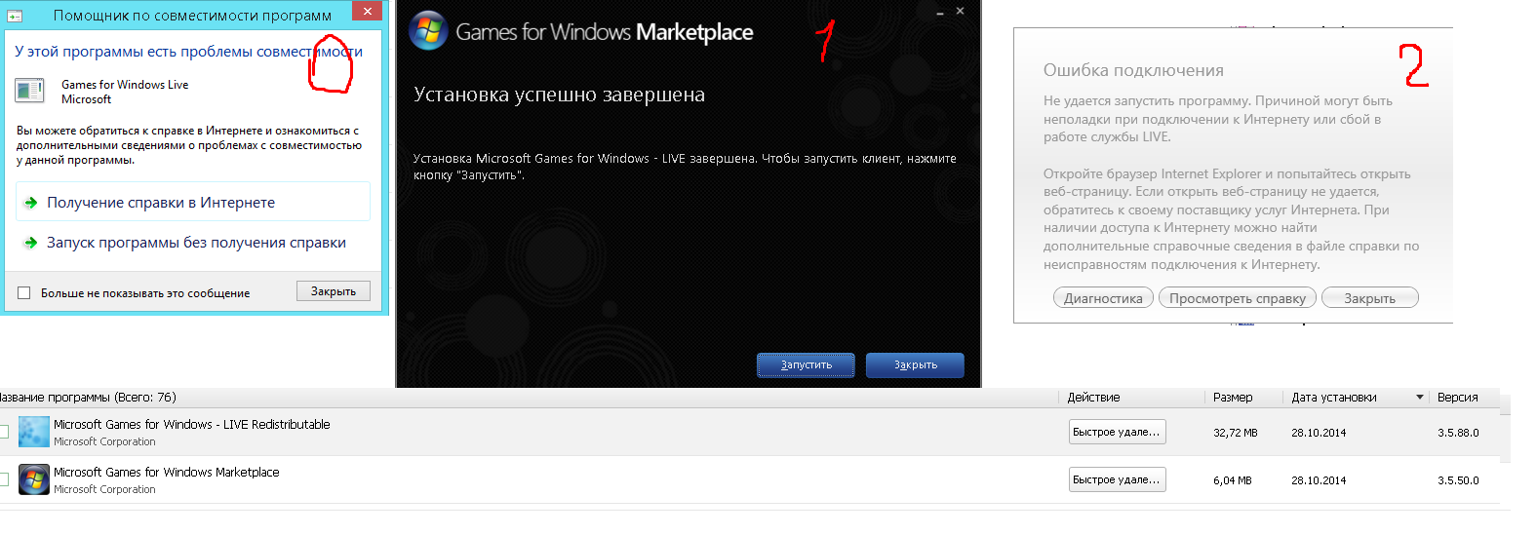1537x535 pixels.
Task: Click the Microsoft Games for Windows Marketplace list icon
Action: [x=34, y=479]
